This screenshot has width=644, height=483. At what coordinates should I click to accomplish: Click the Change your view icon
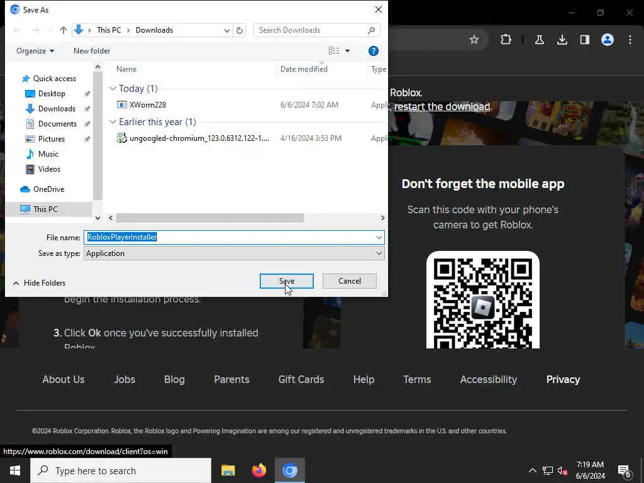(x=334, y=50)
